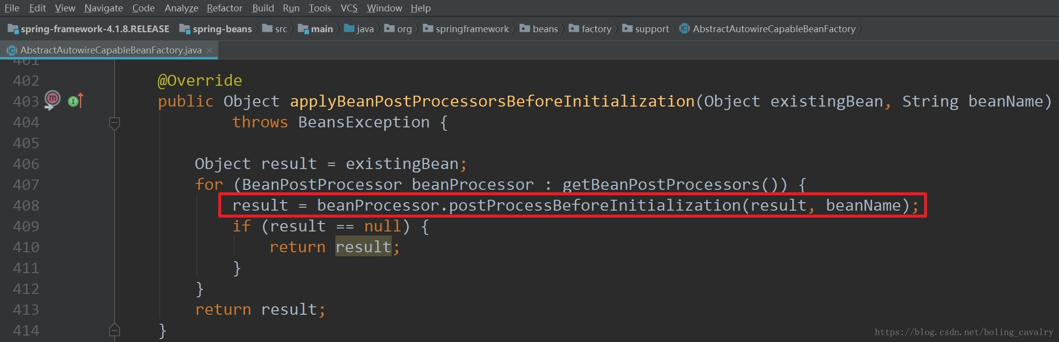Click the implements-interface gutter icon on line 403
This screenshot has height=342, width=1059.
(74, 101)
